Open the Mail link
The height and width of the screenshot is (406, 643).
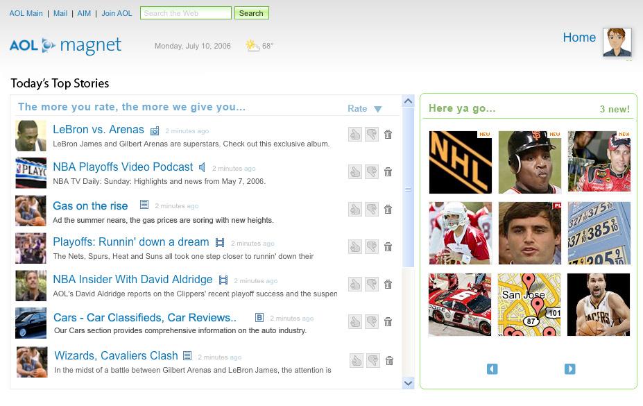coord(60,14)
